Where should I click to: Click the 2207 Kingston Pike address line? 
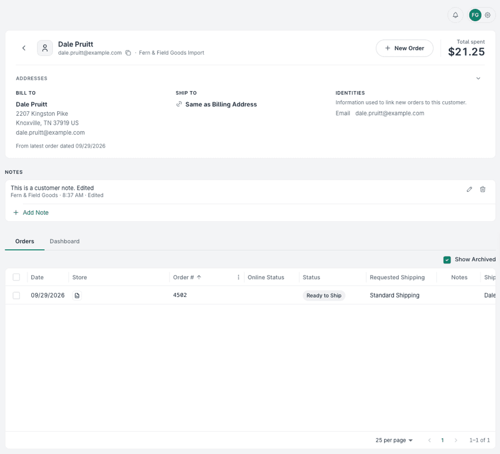pyautogui.click(x=42, y=114)
